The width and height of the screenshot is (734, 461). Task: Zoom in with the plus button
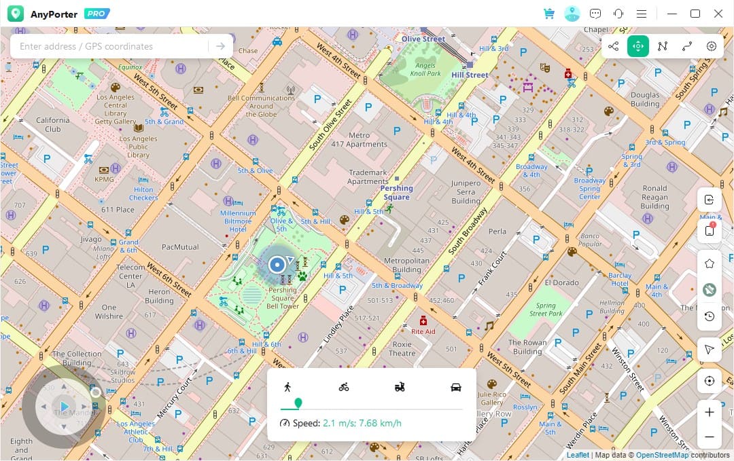[709, 412]
